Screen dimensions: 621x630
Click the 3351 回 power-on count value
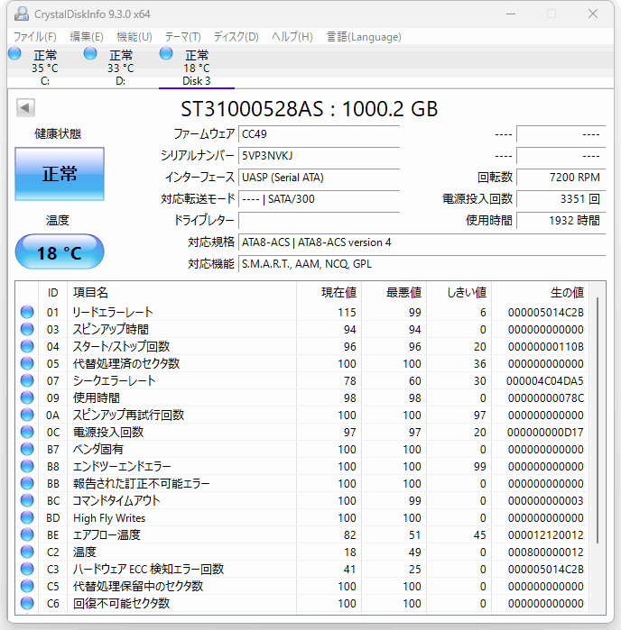coord(561,199)
